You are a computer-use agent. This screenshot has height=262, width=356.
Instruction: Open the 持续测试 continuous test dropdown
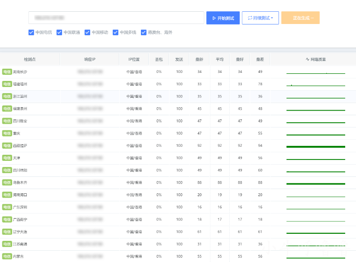pos(260,18)
